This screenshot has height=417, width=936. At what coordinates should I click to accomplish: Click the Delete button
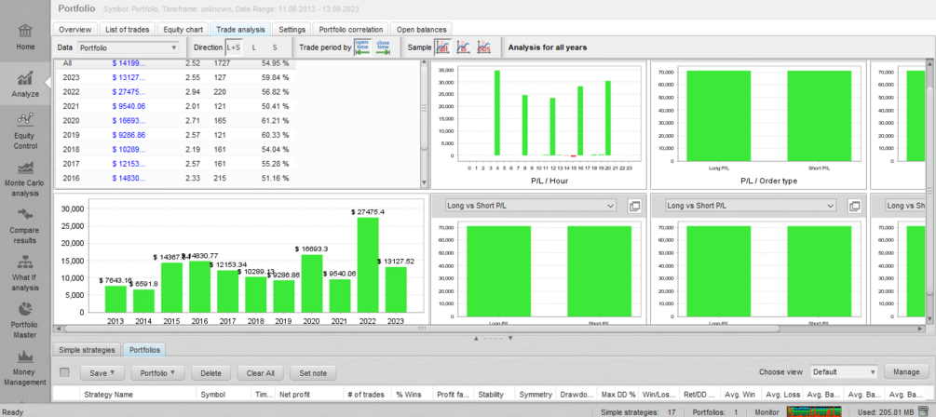pos(210,373)
